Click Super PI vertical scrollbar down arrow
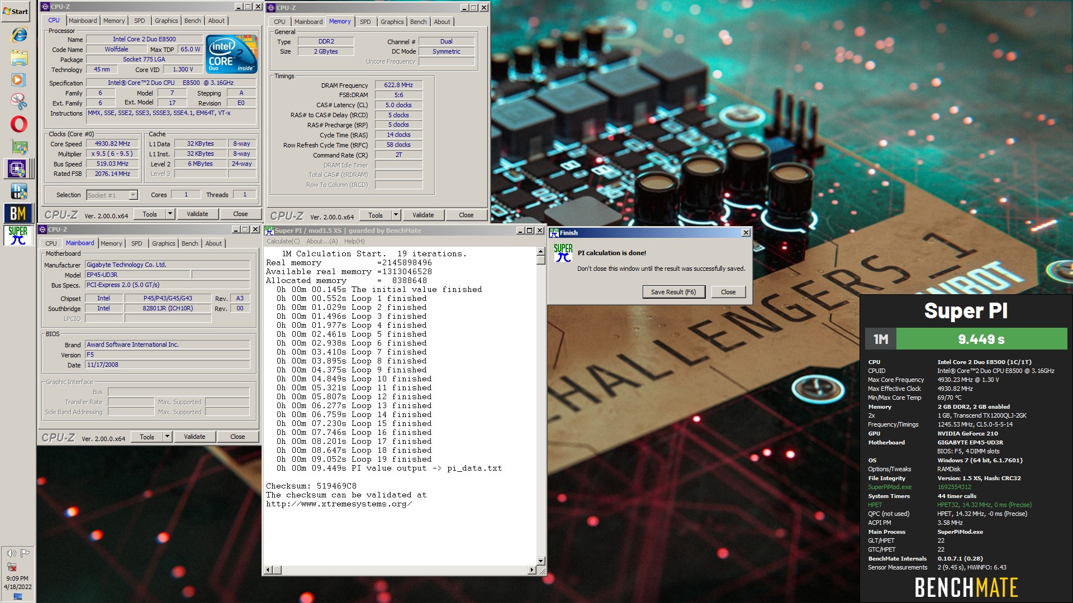The image size is (1073, 603). (x=540, y=561)
